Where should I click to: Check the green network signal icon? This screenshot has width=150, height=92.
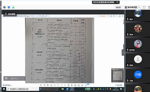tap(13, 7)
